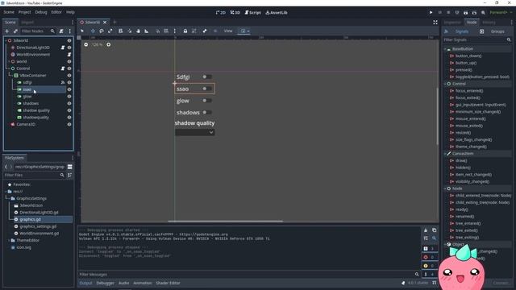Open the Project menu
The image size is (516, 290).
pos(24,12)
